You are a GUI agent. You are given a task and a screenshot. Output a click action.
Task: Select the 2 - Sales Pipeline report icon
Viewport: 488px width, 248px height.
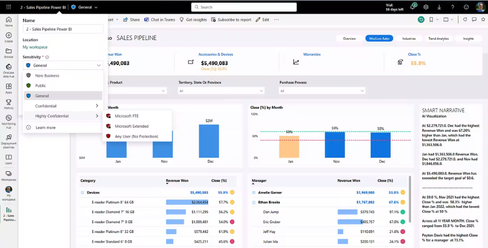(x=9, y=214)
